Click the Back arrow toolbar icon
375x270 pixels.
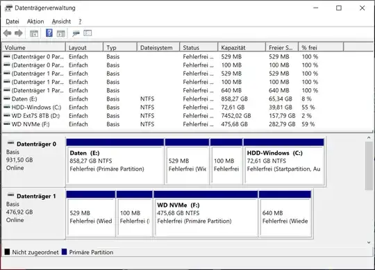click(8, 33)
